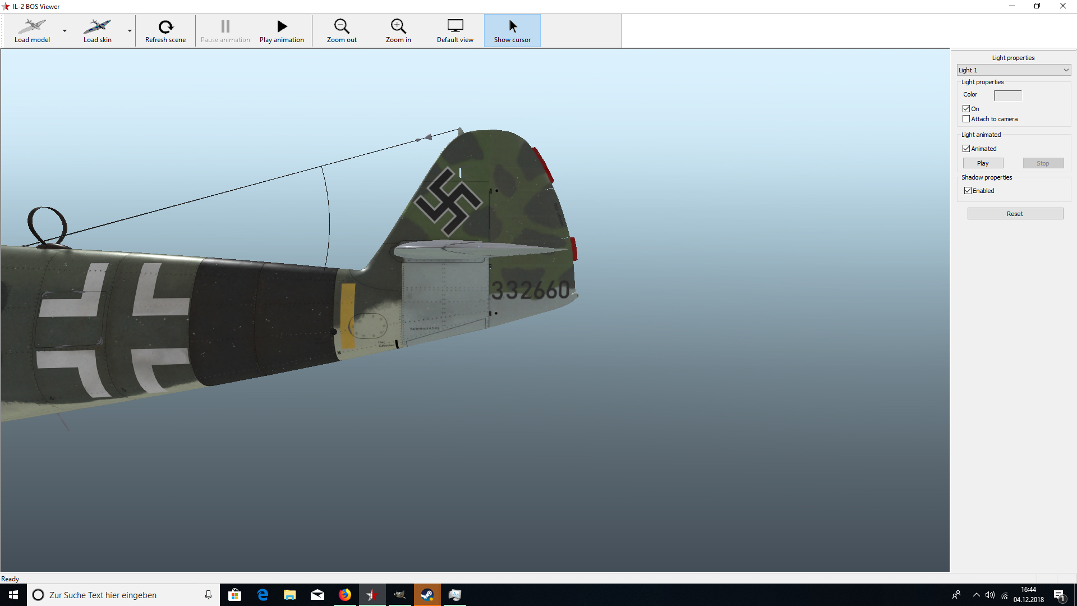Open the Windows Start menu
Screen dimensions: 1077x606
pos(13,595)
